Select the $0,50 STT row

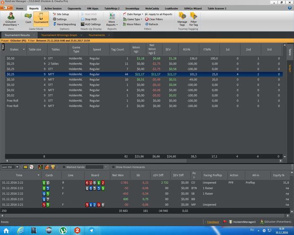pyautogui.click(x=144, y=58)
